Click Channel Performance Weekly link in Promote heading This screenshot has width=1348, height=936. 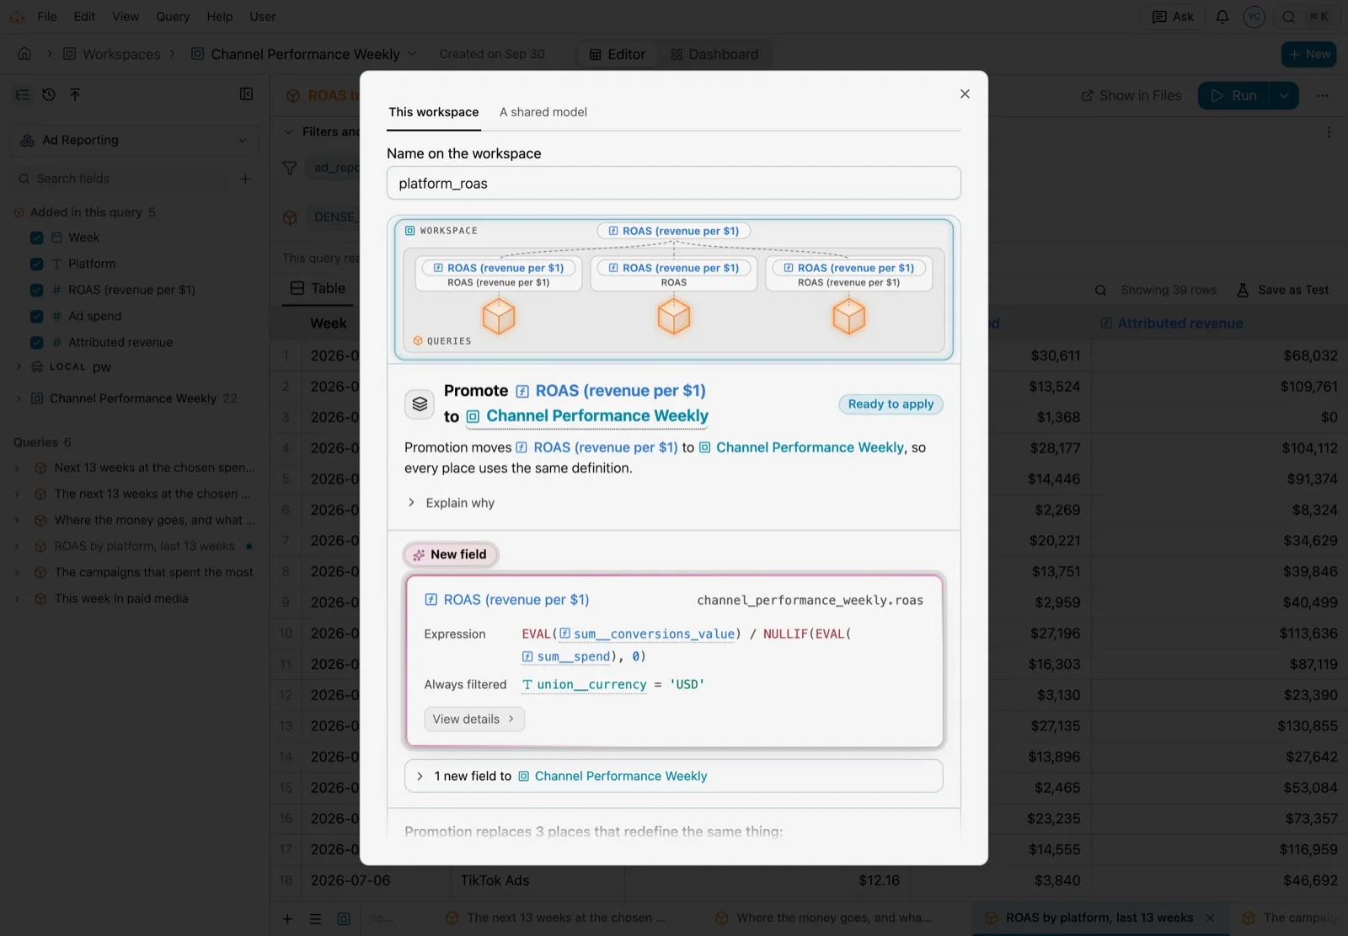(588, 416)
